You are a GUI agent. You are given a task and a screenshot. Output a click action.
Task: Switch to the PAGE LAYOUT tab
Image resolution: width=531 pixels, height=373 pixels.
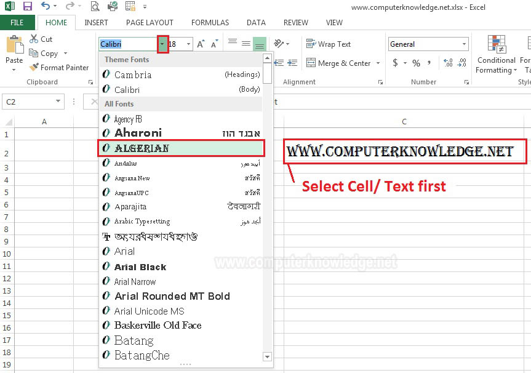[150, 23]
